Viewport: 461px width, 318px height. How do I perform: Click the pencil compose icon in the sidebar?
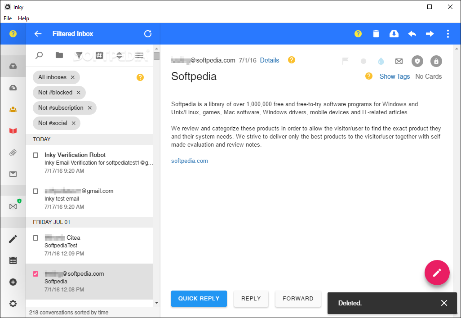pyautogui.click(x=13, y=239)
